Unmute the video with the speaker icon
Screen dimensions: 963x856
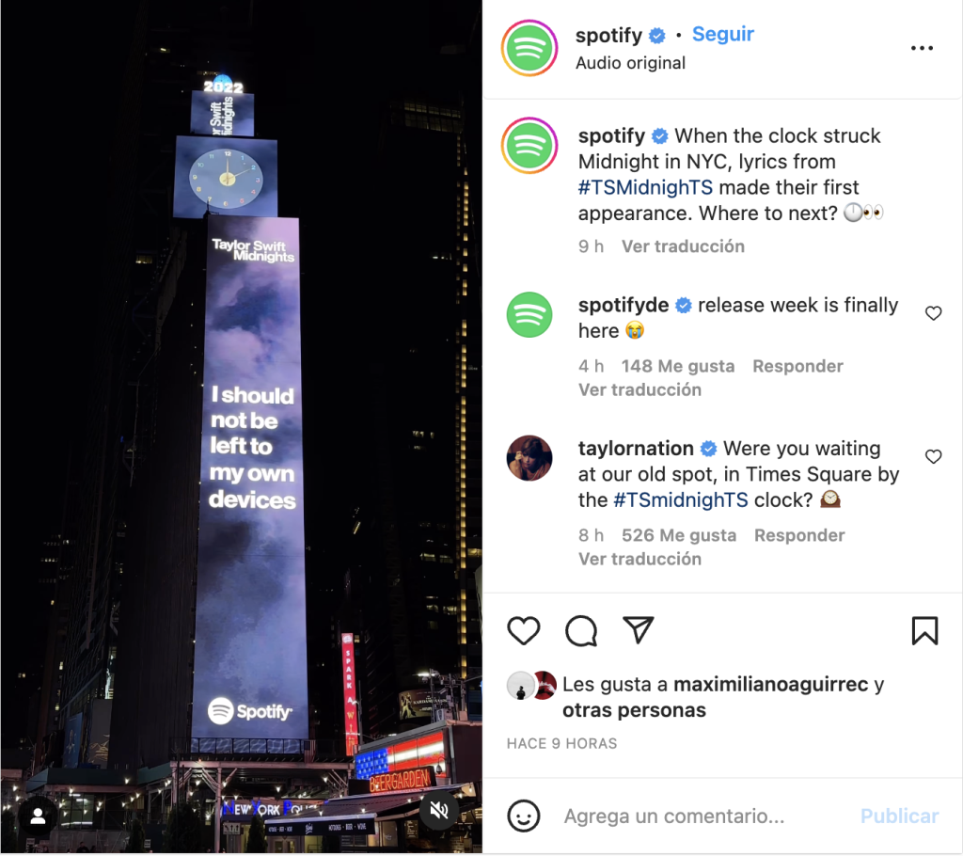tap(439, 811)
